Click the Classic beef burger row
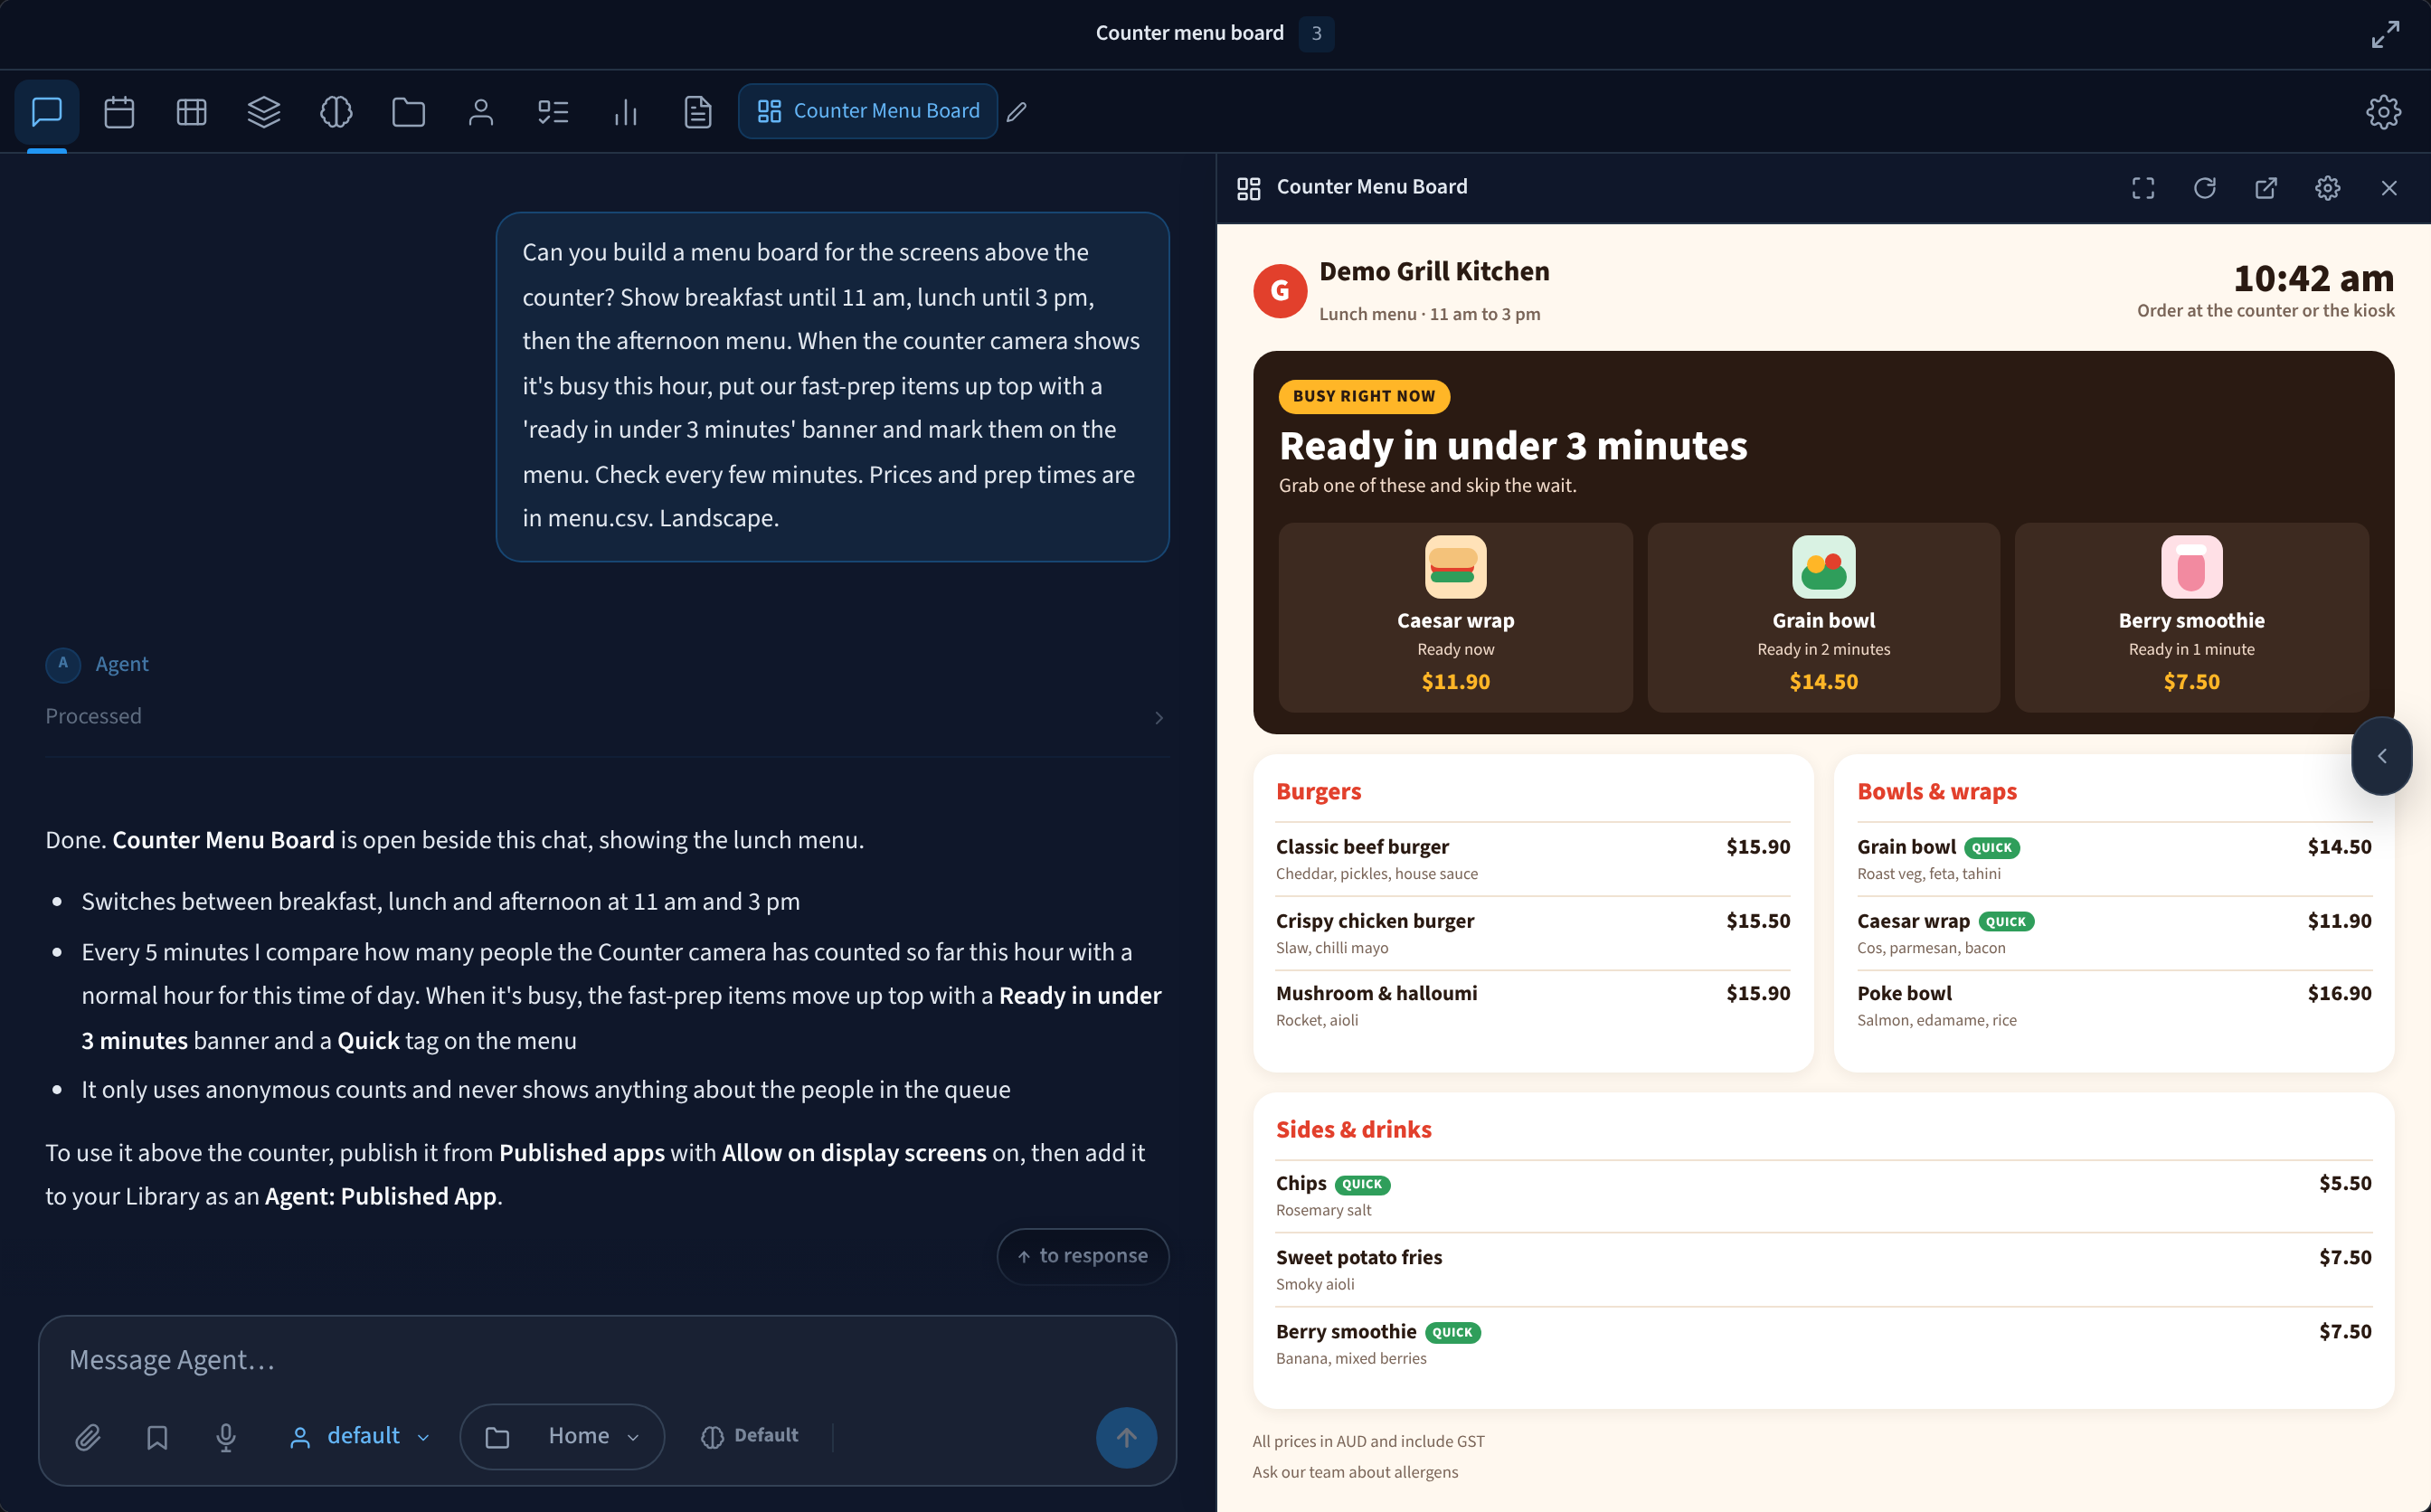 (1533, 859)
